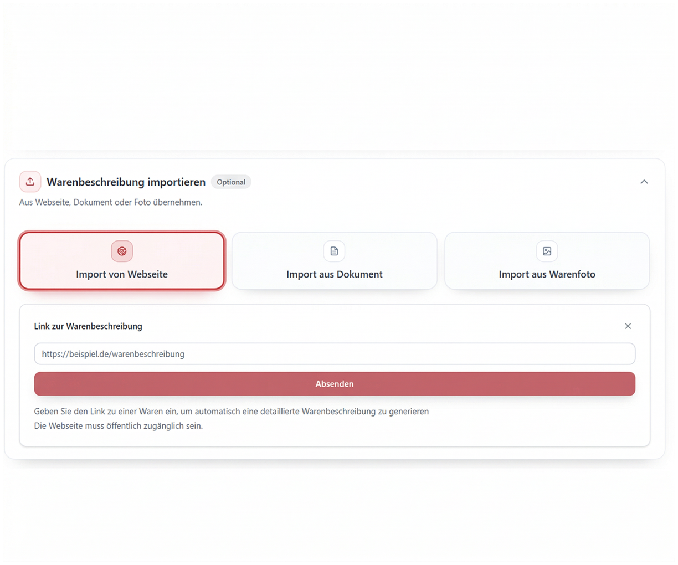Click the Import von Webseite label text
The height and width of the screenshot is (565, 678).
coord(122,274)
